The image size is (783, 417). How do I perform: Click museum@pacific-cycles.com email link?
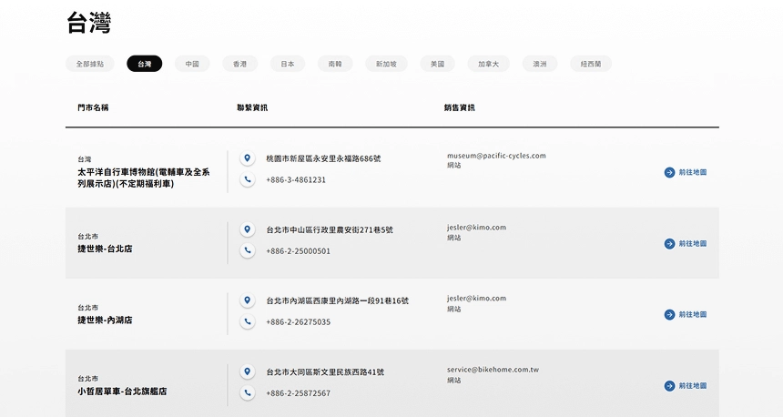pos(496,156)
